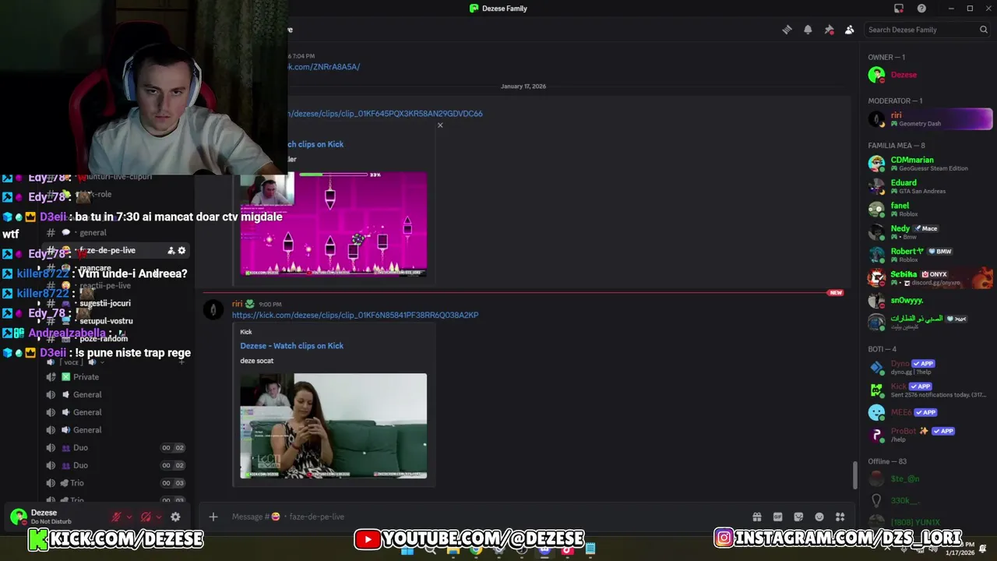Expand the headphones output options arrow

click(159, 517)
